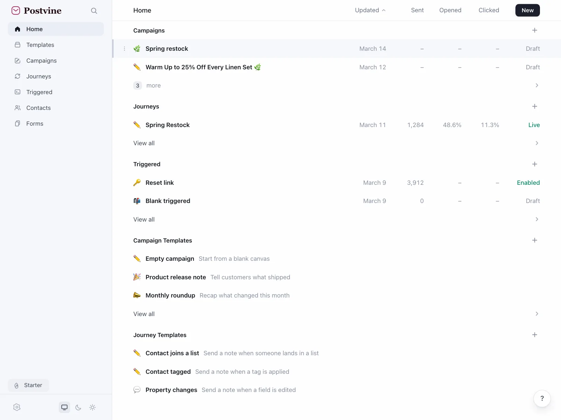
Task: Open help with the question mark button
Action: tap(542, 398)
